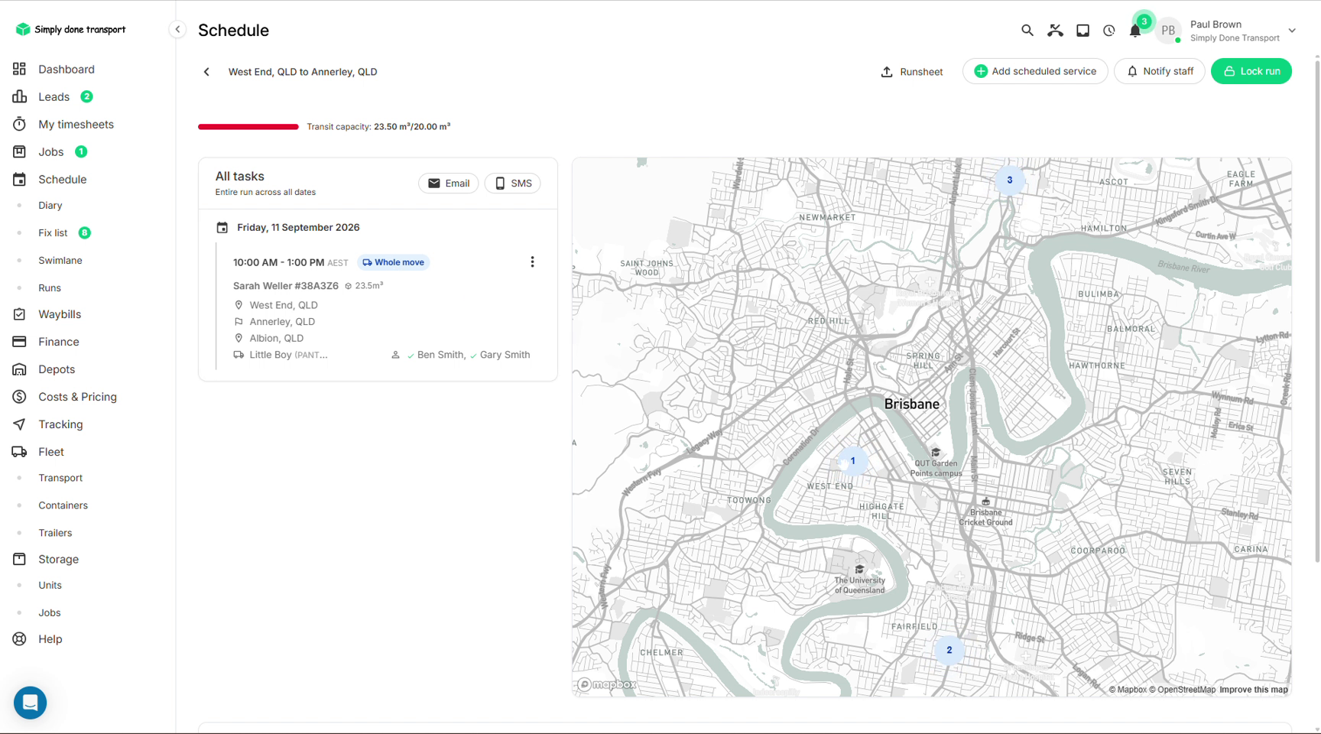Viewport: 1321px width, 734px height.
Task: Open the tablet icon in header
Action: click(1082, 31)
